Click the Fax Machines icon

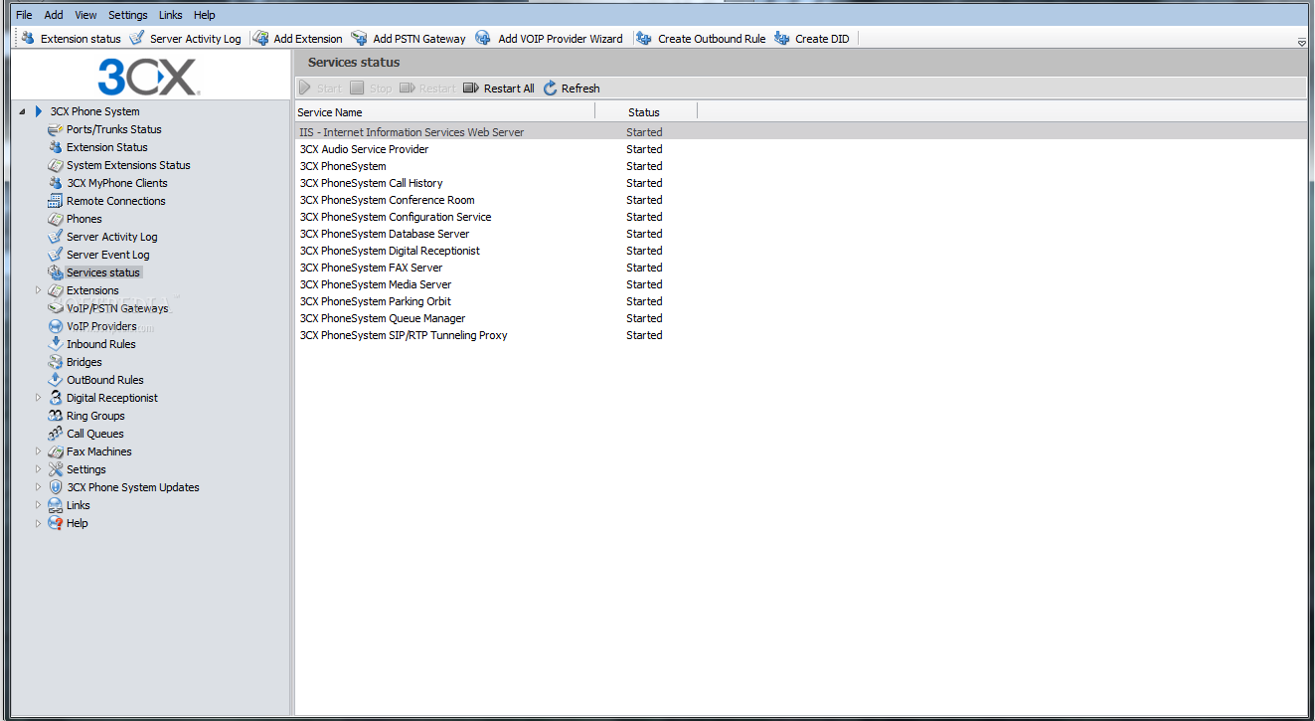pos(56,451)
